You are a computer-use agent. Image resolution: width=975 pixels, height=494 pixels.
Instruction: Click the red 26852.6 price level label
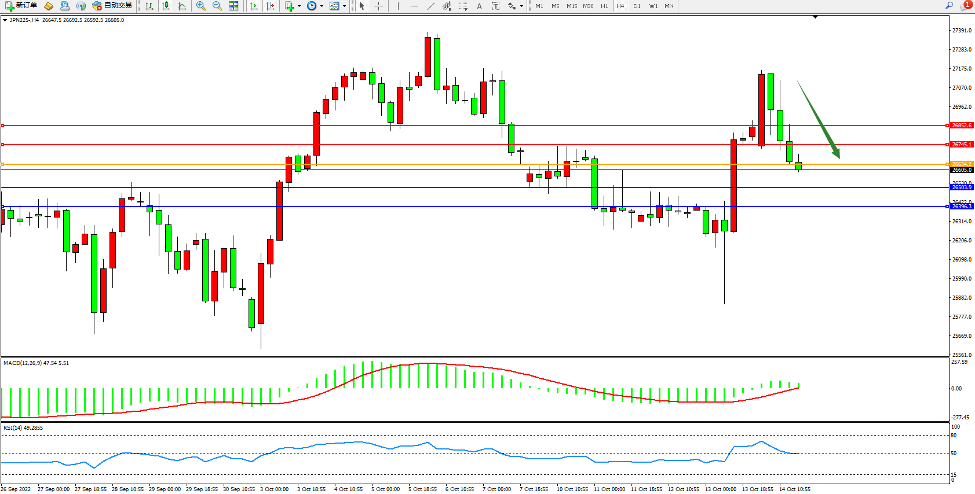pos(962,126)
